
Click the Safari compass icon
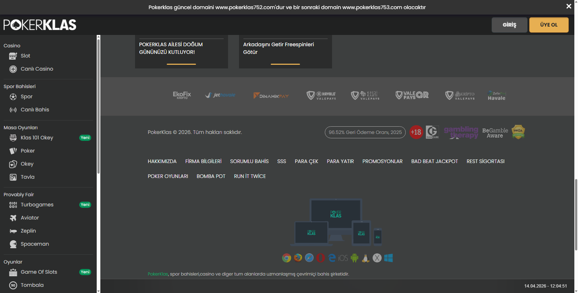(x=309, y=258)
